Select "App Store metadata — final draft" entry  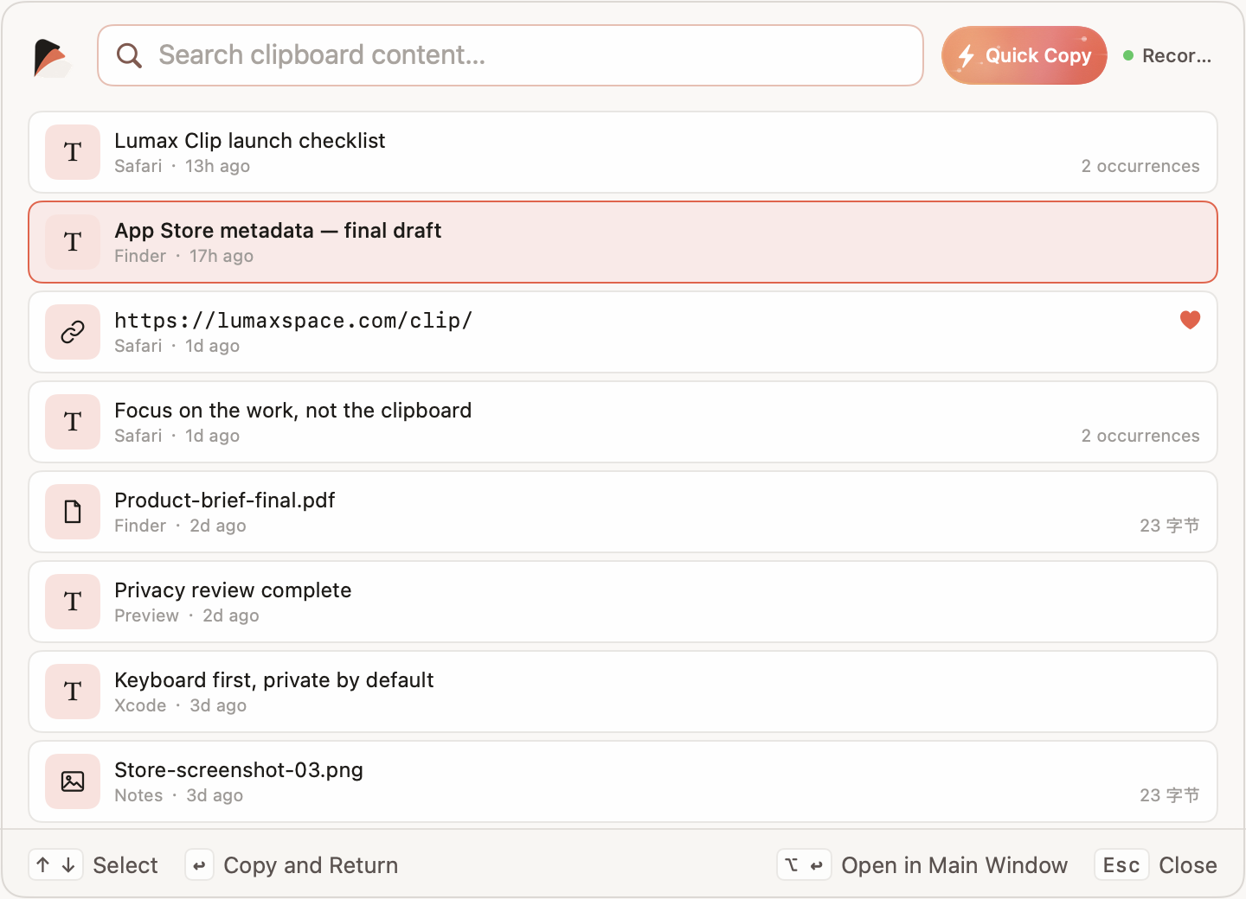pyautogui.click(x=623, y=242)
